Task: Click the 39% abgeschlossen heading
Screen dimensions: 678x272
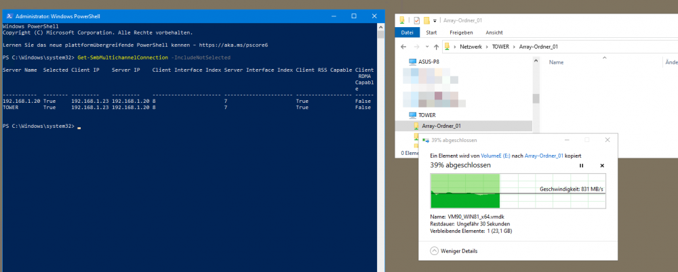Action: coord(460,165)
